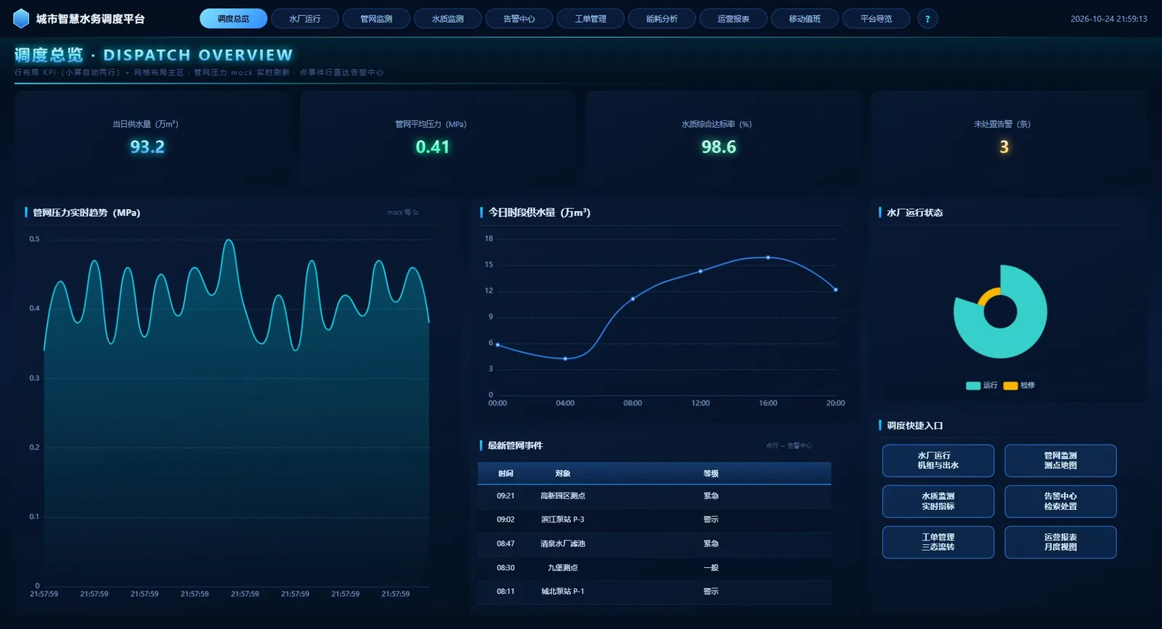This screenshot has width=1162, height=629.
Task: Switch to the 水厂运行 nav tab
Action: click(305, 19)
